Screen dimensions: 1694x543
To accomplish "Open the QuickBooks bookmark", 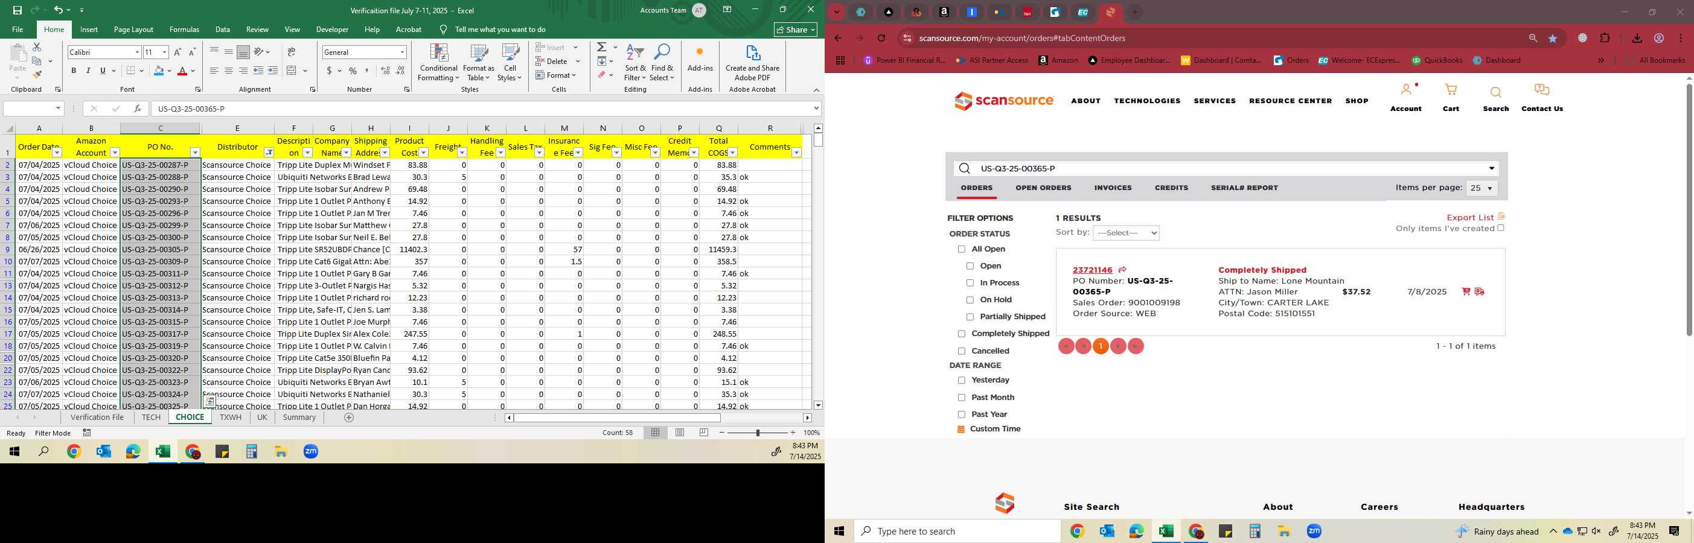I will (x=1437, y=60).
